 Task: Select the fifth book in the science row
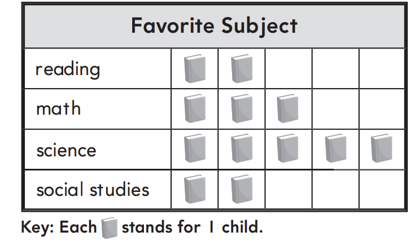point(382,148)
